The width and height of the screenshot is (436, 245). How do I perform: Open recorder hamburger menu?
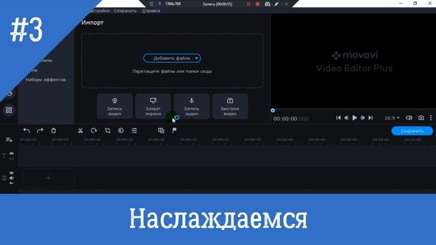[x=151, y=4]
